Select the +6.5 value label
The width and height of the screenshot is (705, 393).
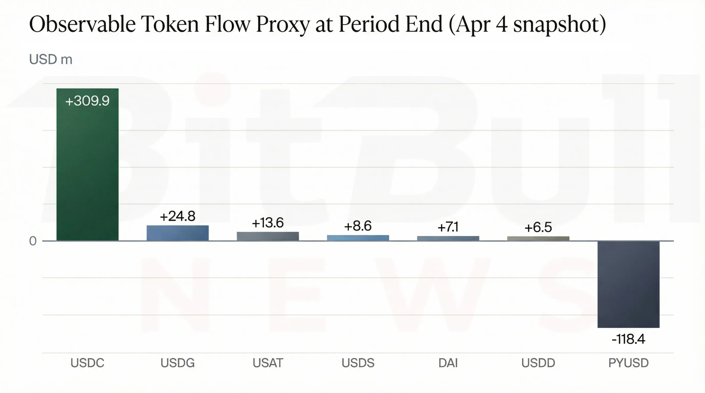pyautogui.click(x=538, y=228)
